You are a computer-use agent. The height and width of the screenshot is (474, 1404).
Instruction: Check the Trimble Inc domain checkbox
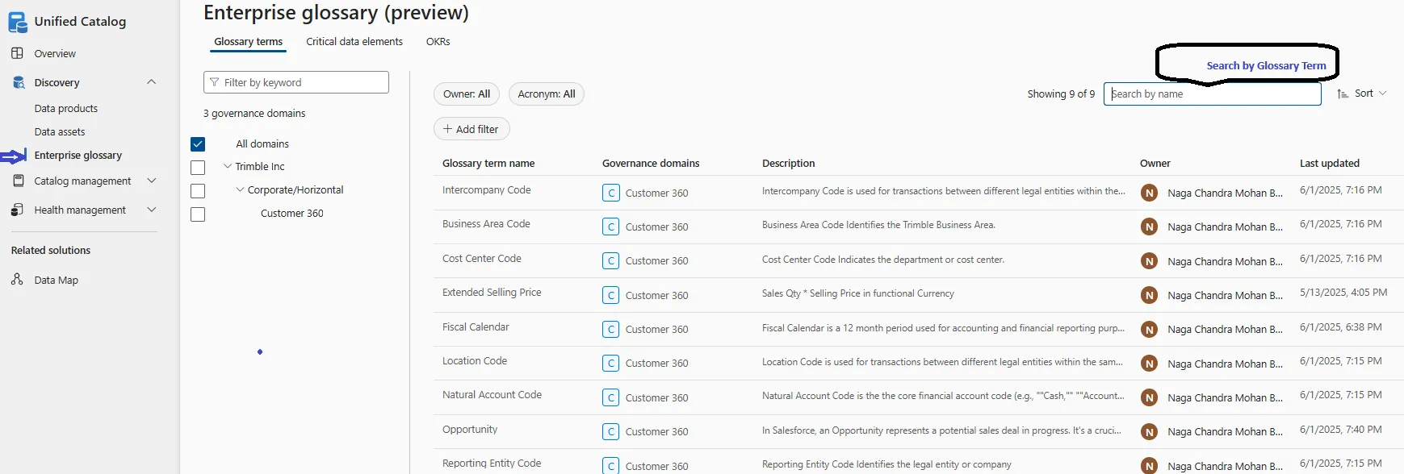coord(198,168)
